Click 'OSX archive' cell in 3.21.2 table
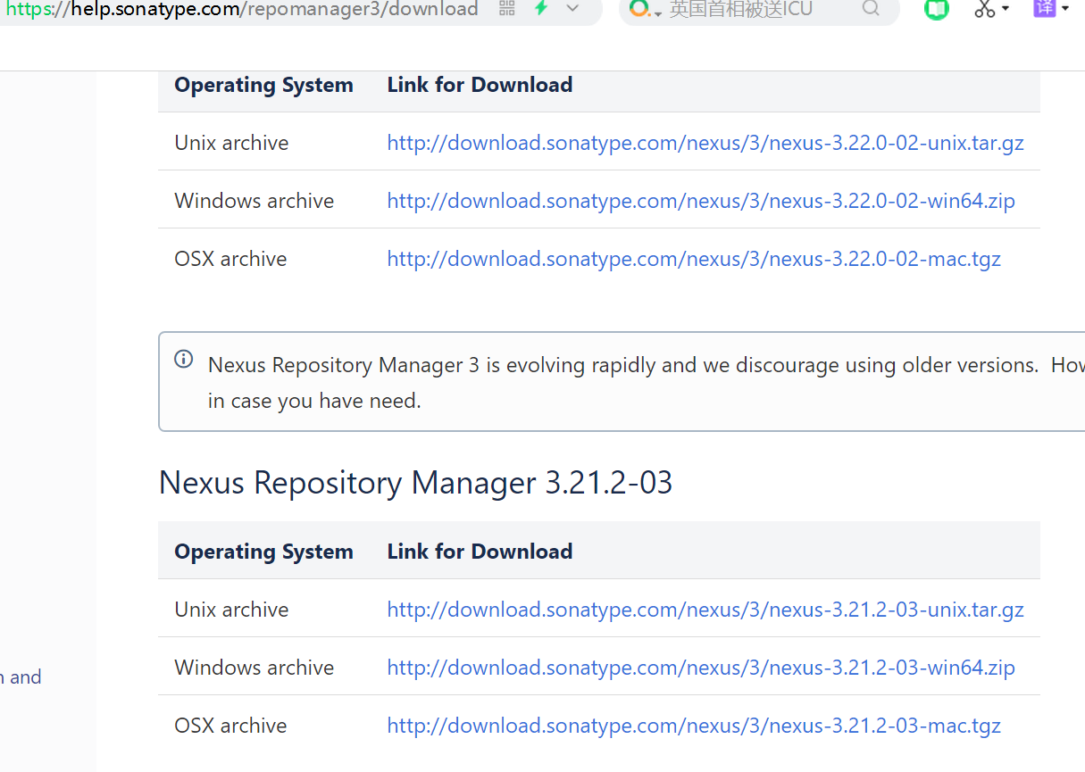Image resolution: width=1085 pixels, height=772 pixels. [230, 726]
